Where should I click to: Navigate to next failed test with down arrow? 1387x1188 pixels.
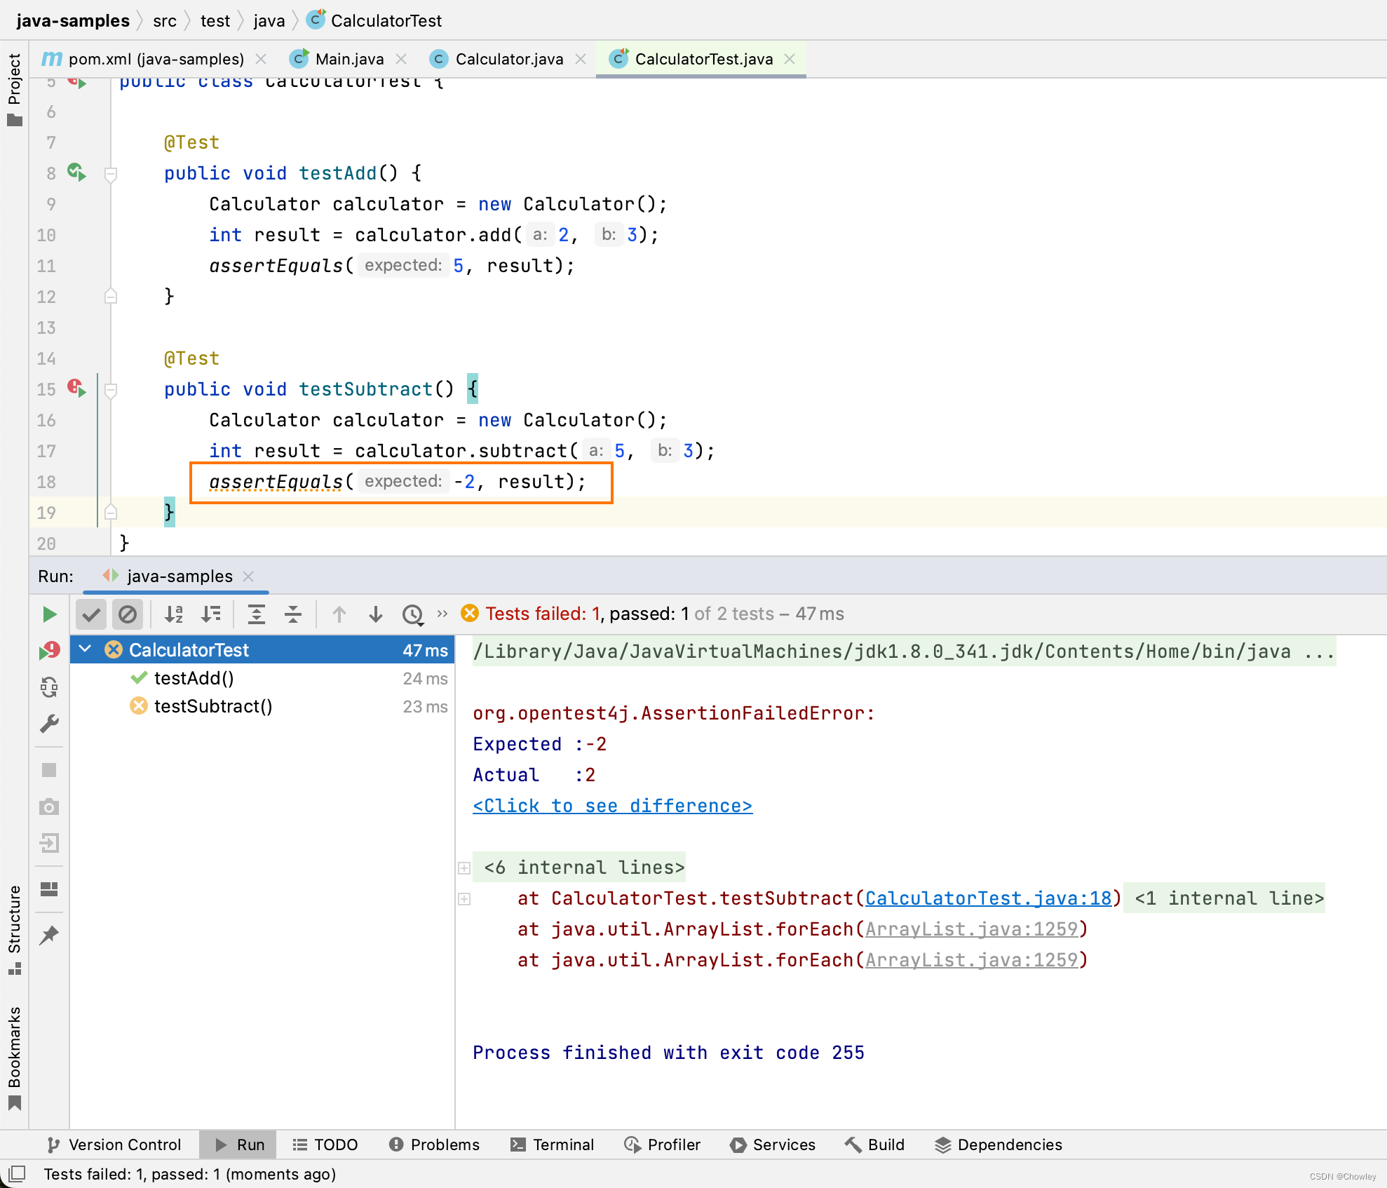[x=376, y=614]
